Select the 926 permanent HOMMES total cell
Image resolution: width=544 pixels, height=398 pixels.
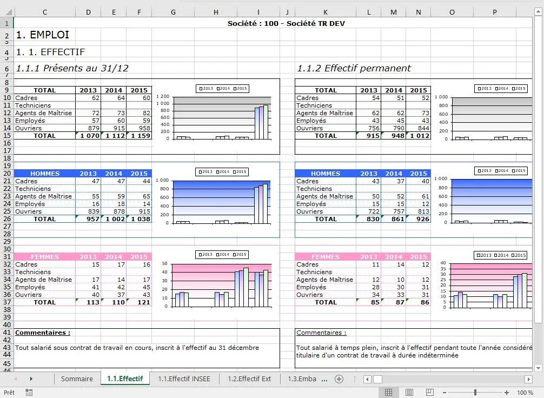pyautogui.click(x=419, y=219)
